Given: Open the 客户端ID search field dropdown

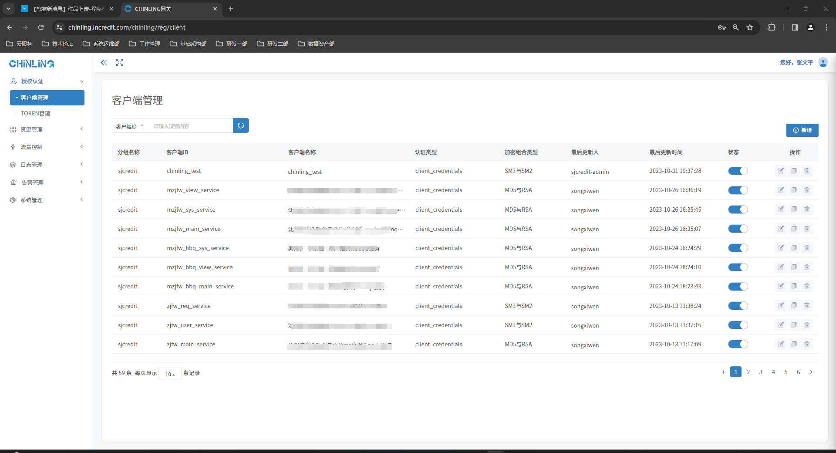Looking at the screenshot, I should 129,126.
